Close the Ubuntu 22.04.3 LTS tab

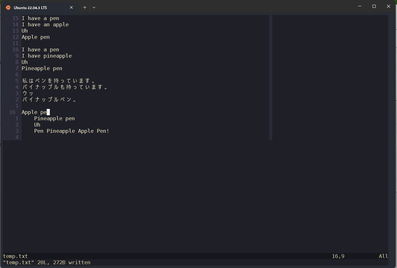click(71, 7)
